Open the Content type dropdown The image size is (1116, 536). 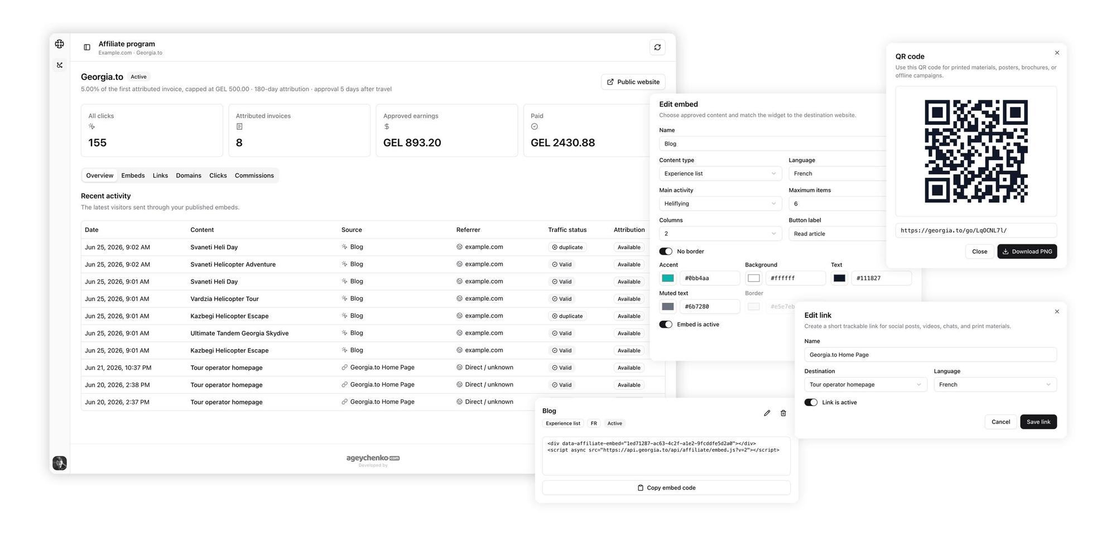click(x=720, y=173)
